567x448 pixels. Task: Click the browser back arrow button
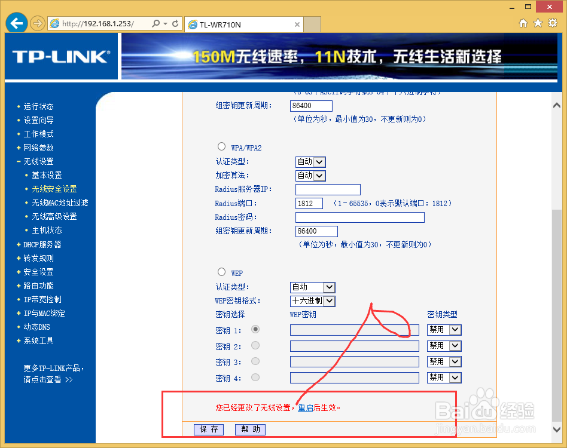[x=17, y=23]
